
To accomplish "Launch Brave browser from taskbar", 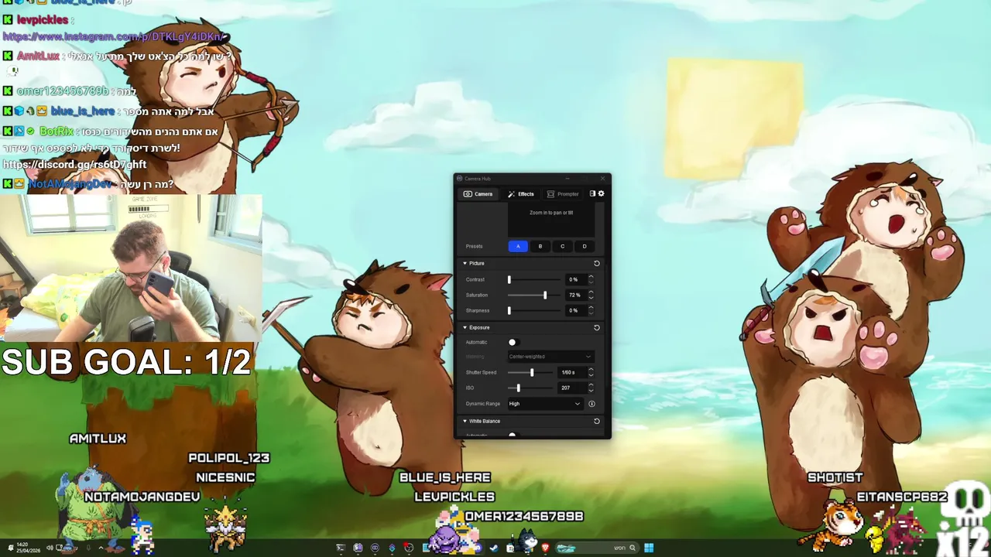I will pos(545,548).
